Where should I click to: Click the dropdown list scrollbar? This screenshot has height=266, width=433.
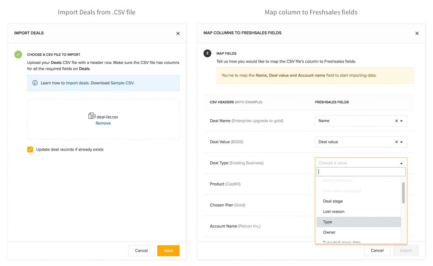[403, 193]
